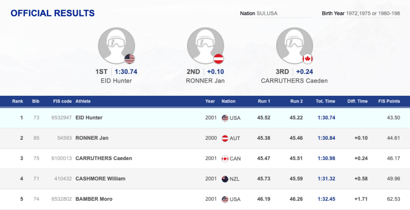The width and height of the screenshot is (410, 210).
Task: Open EID Hunter athlete link in table
Action: click(x=89, y=118)
